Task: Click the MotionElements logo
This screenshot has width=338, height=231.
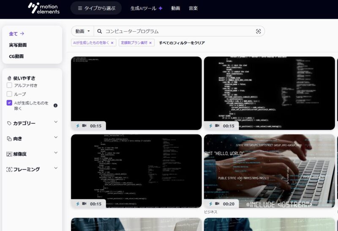Action: tap(44, 8)
